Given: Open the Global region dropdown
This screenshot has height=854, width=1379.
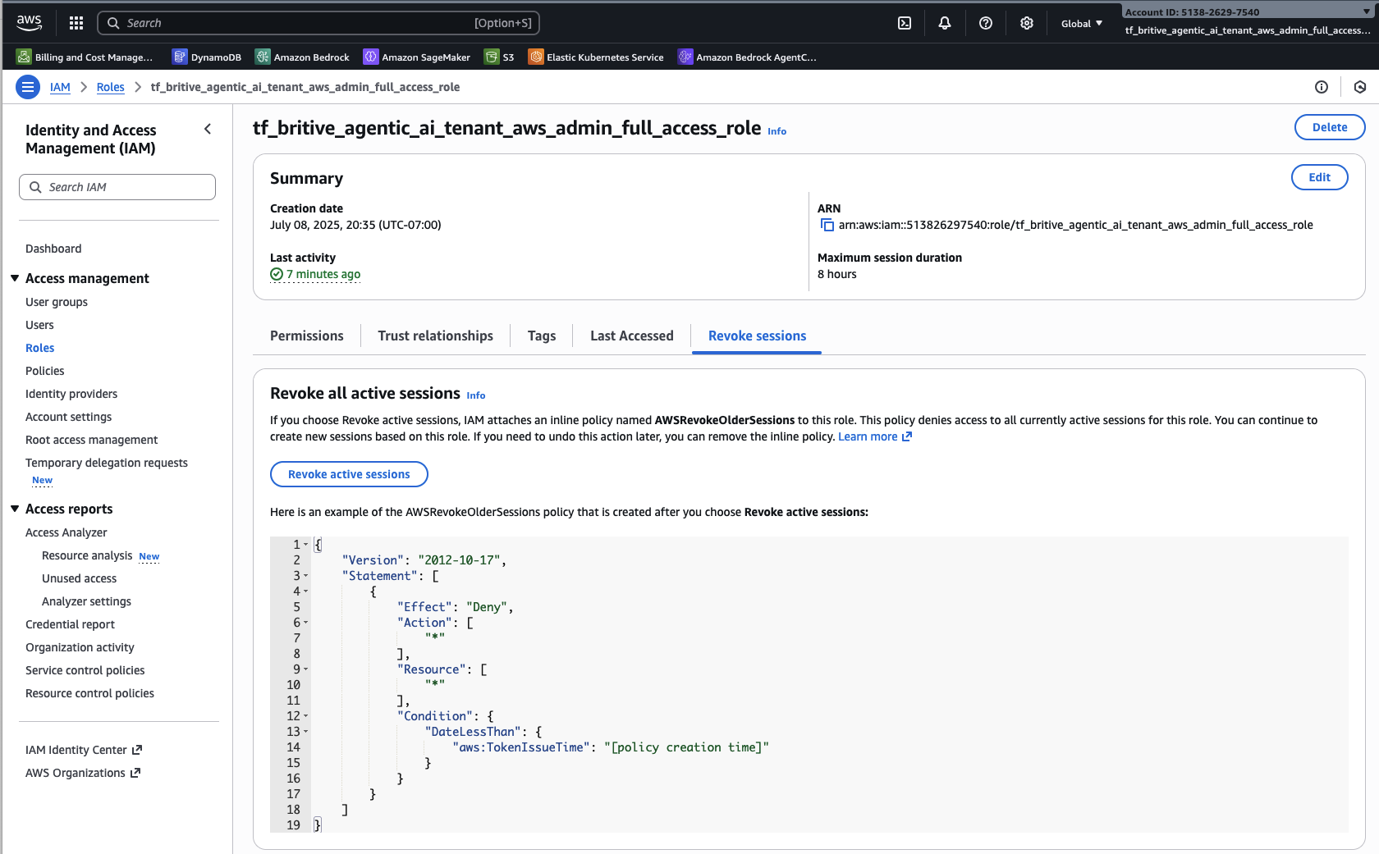Looking at the screenshot, I should coord(1081,24).
